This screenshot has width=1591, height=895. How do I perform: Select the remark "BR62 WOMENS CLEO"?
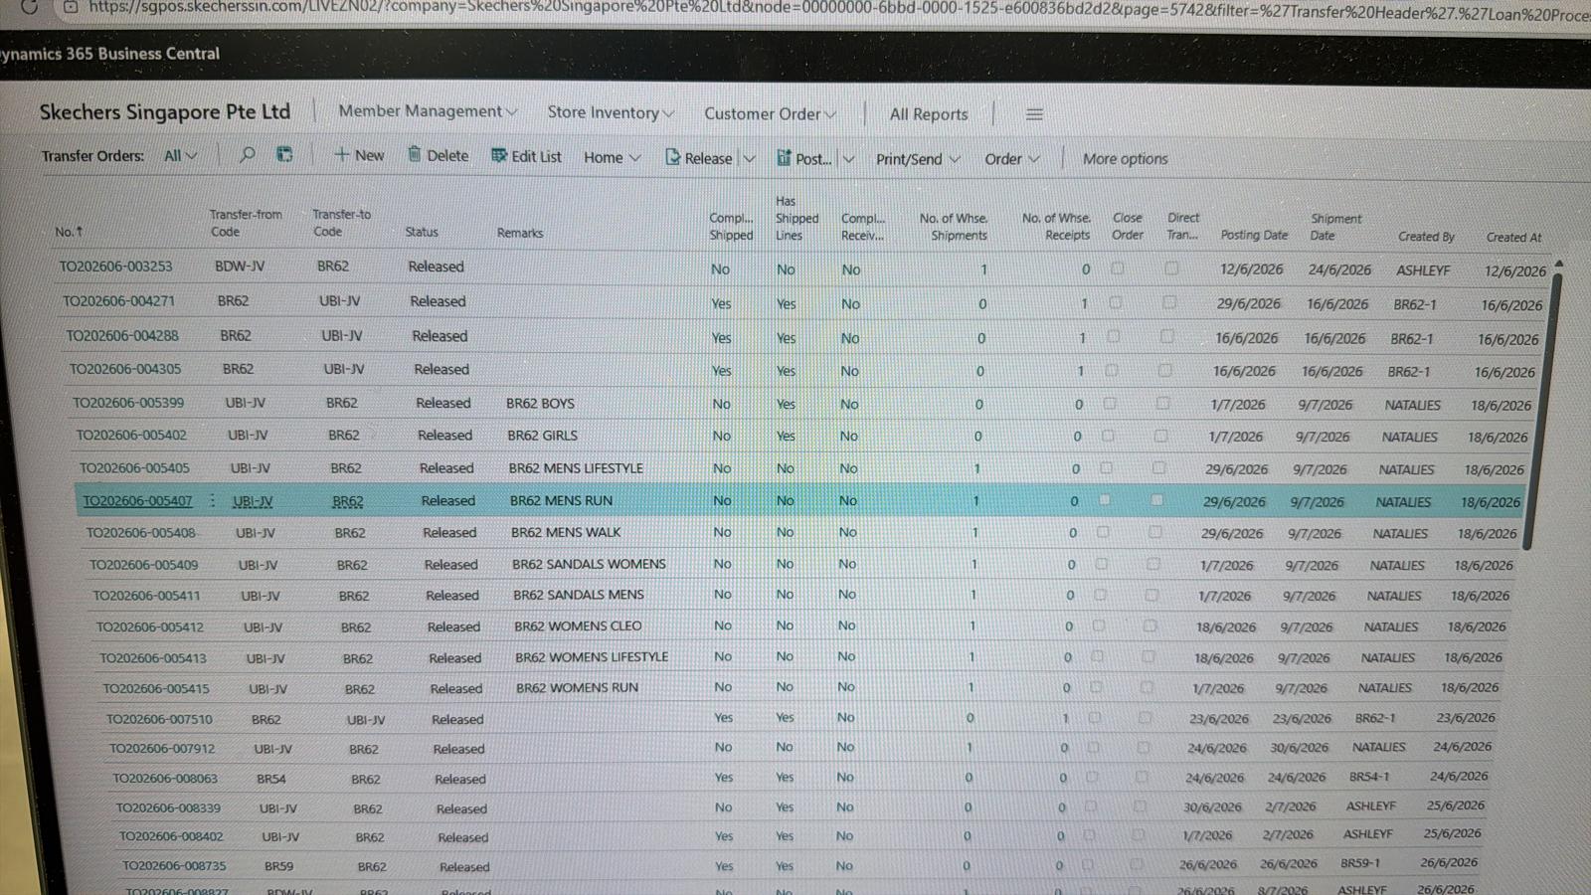click(578, 626)
